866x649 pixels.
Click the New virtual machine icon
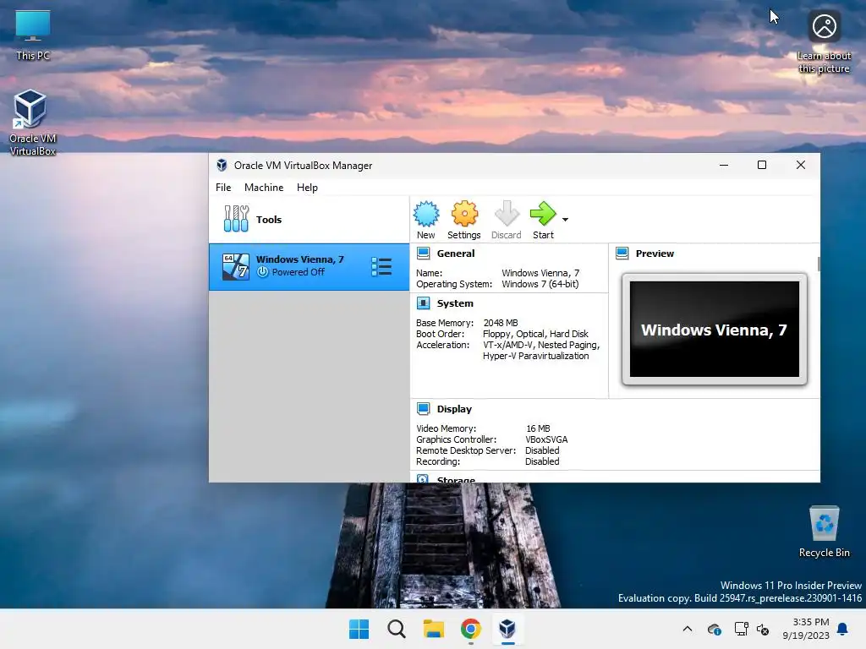pyautogui.click(x=426, y=214)
